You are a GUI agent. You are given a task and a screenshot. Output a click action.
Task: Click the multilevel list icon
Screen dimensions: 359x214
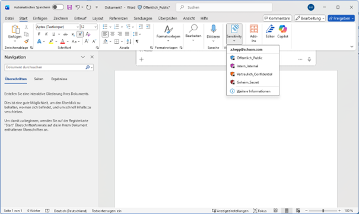coord(128,27)
